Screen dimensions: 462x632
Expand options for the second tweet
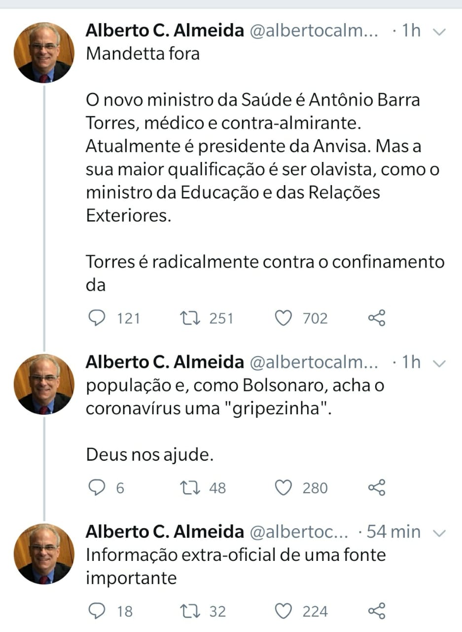tap(439, 364)
